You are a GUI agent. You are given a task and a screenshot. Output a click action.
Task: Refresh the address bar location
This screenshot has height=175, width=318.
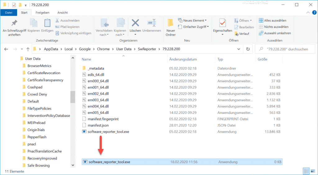coord(248,49)
